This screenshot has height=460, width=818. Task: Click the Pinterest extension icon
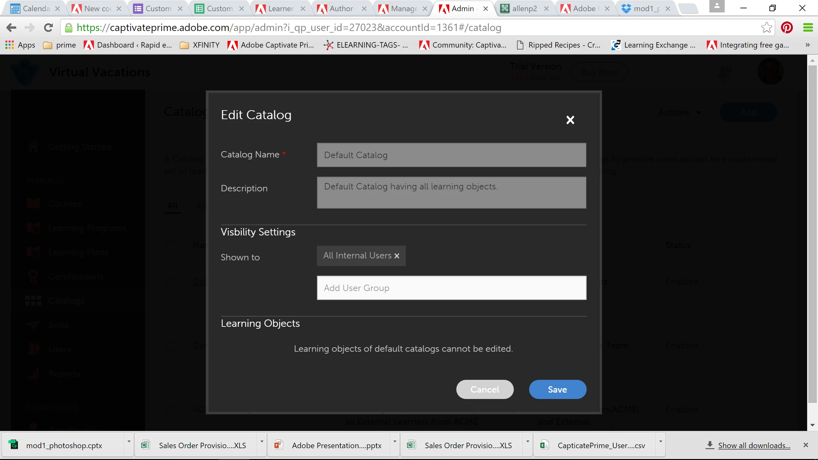(787, 28)
